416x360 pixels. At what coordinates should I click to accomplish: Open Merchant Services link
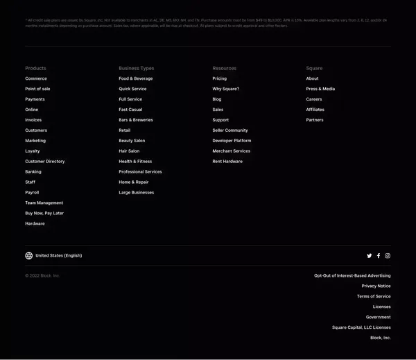(232, 151)
